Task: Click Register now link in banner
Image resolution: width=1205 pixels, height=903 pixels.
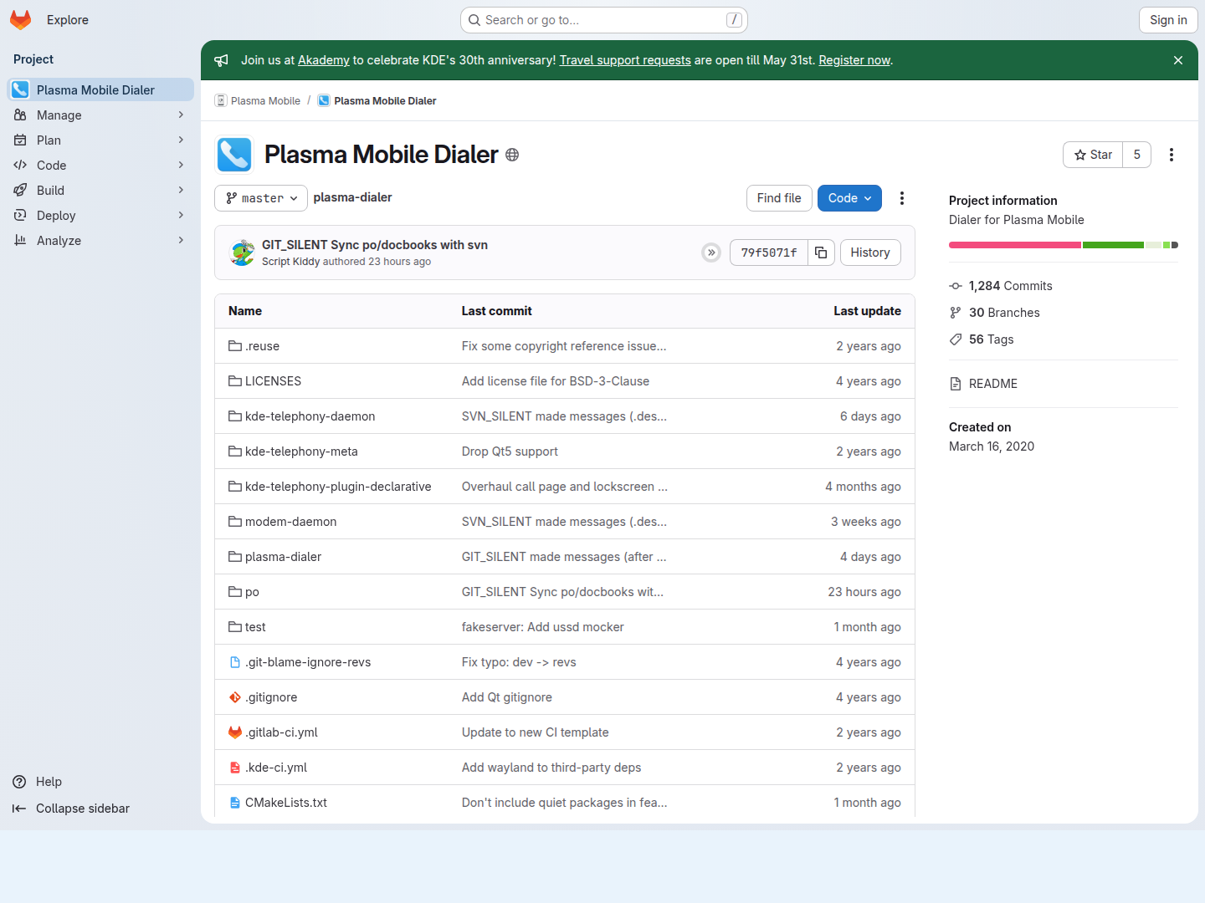Action: (854, 60)
